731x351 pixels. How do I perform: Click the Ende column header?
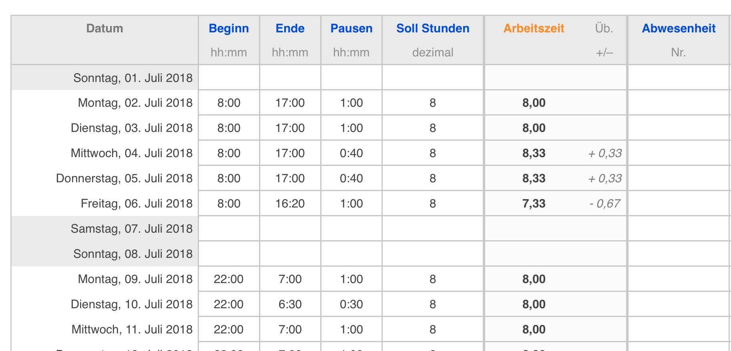click(x=290, y=28)
